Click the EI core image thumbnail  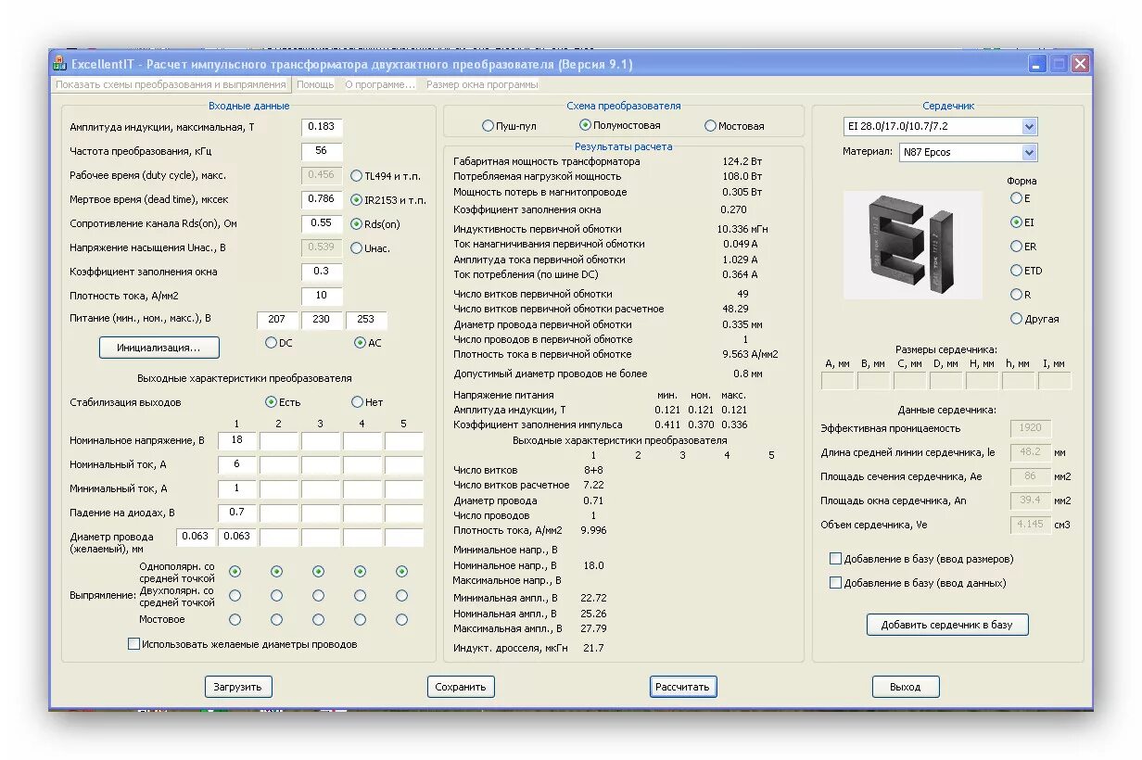(912, 245)
